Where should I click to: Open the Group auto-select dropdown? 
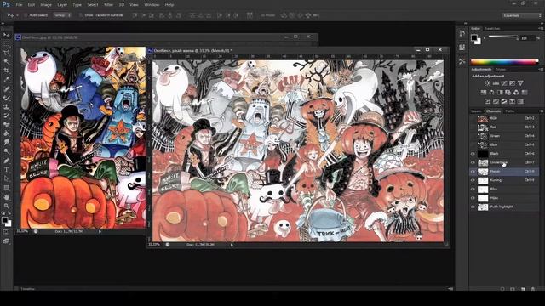62,15
